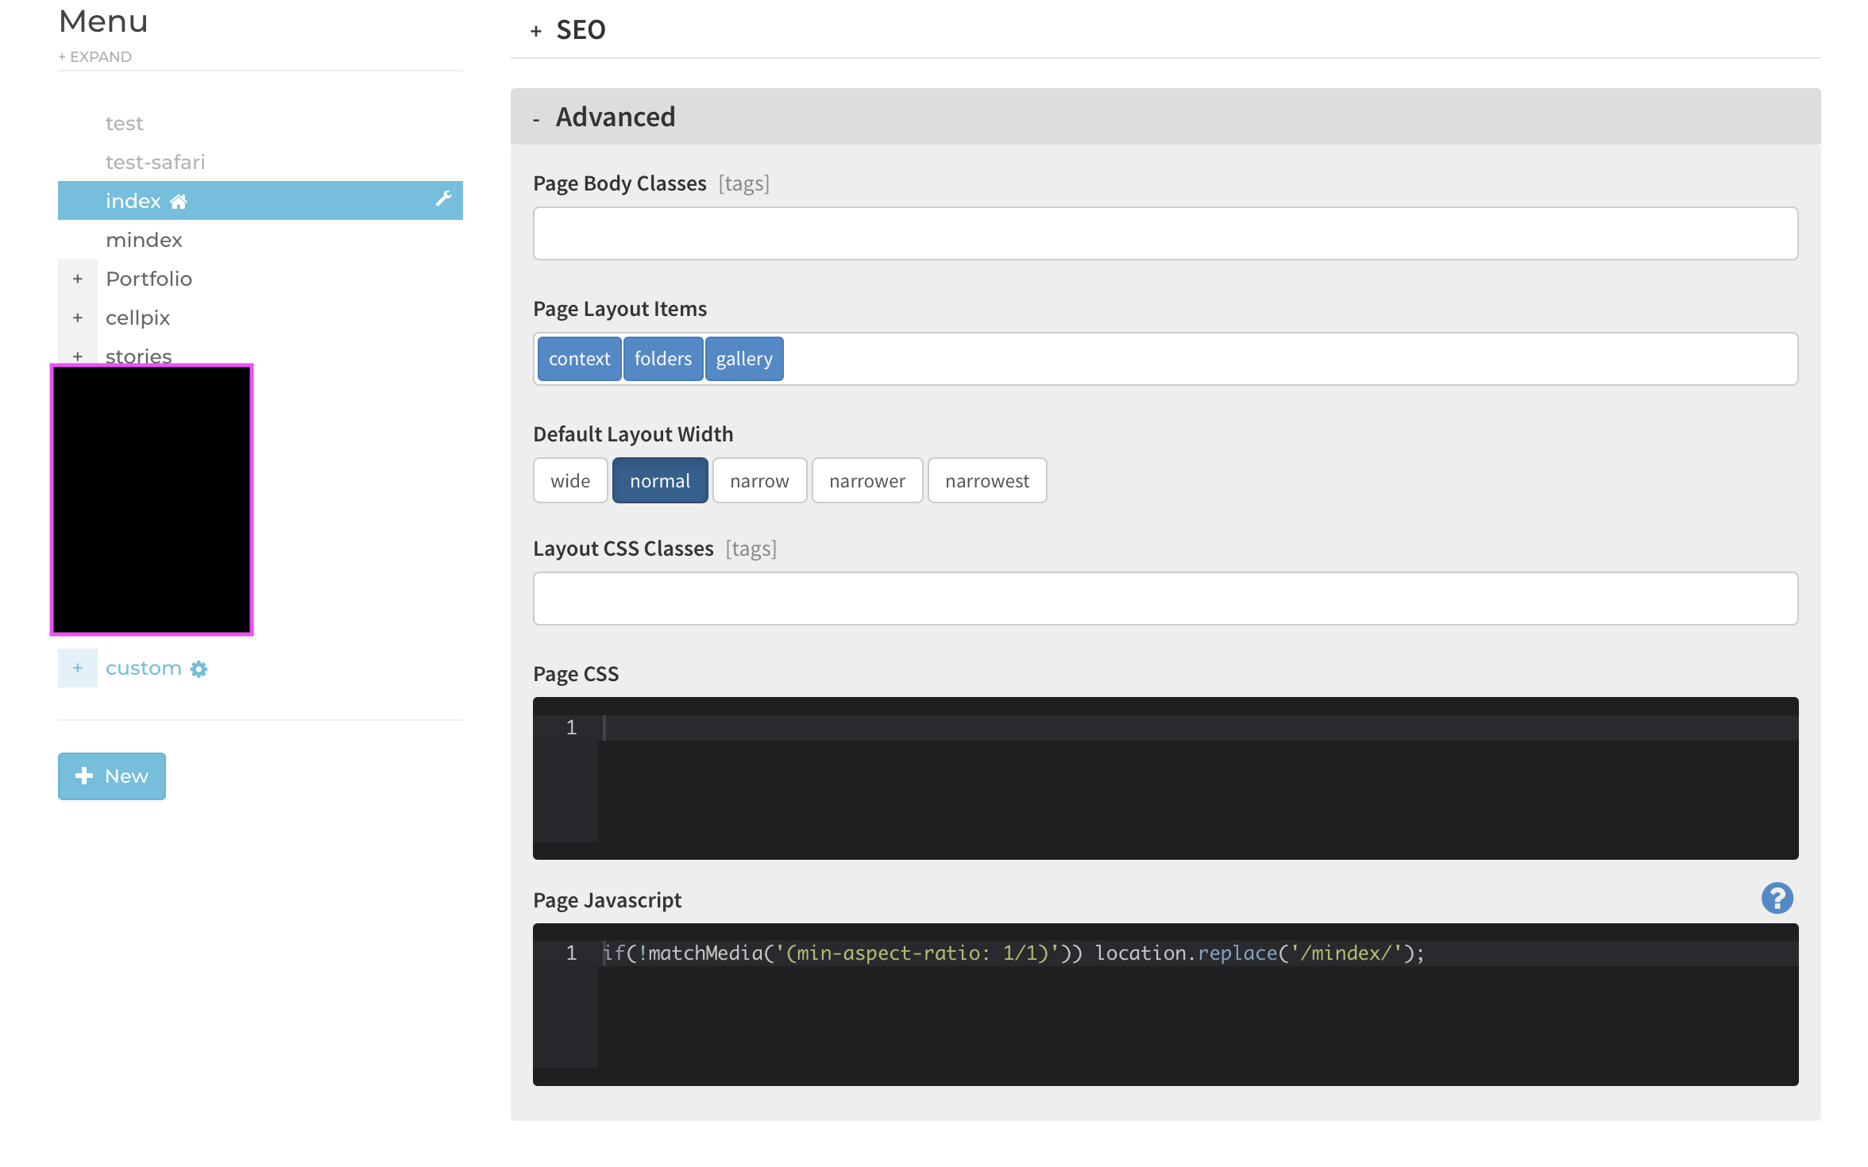Click the context layout item tag
The image size is (1868, 1167).
(x=579, y=359)
